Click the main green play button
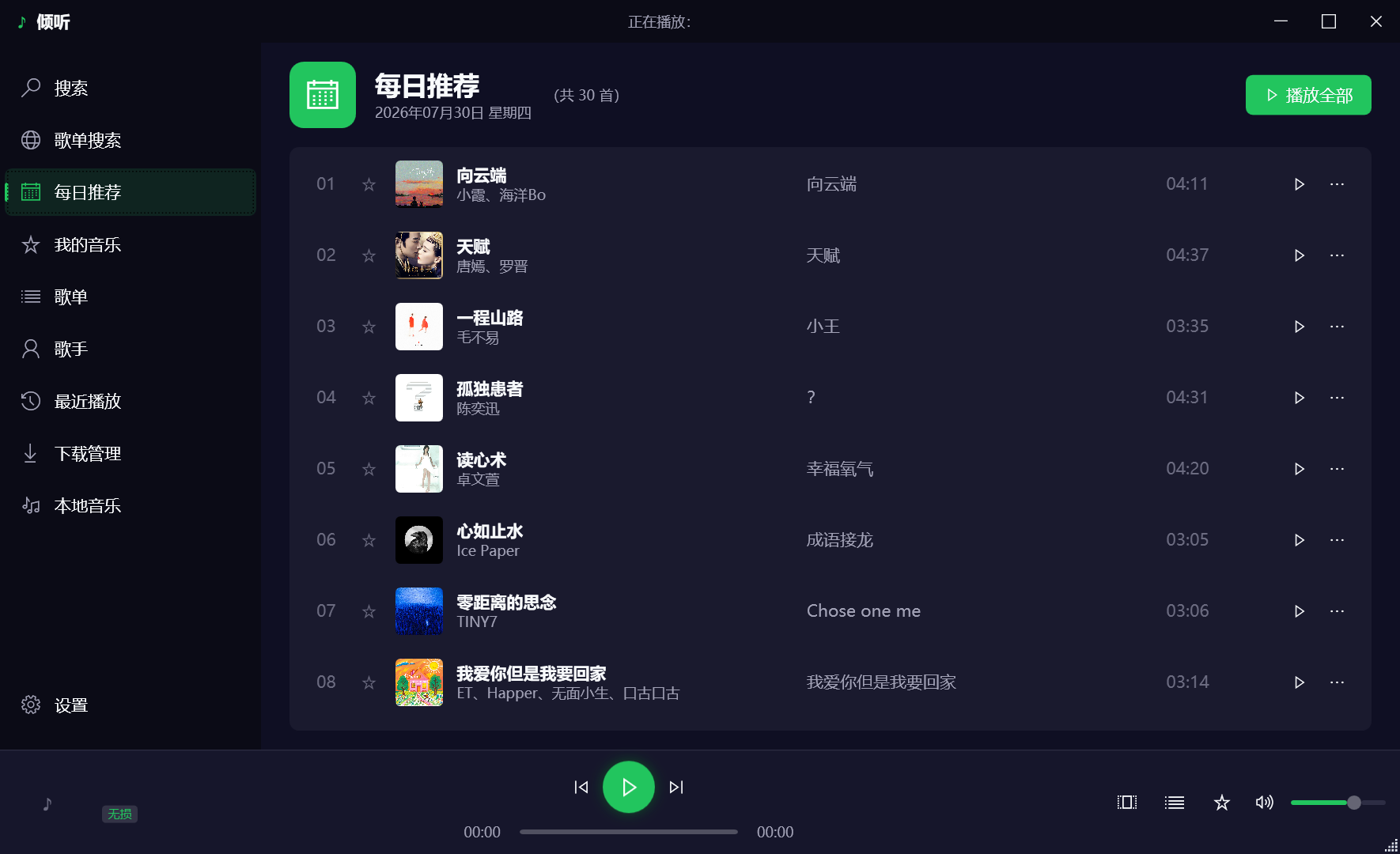The image size is (1400, 854). 629,787
